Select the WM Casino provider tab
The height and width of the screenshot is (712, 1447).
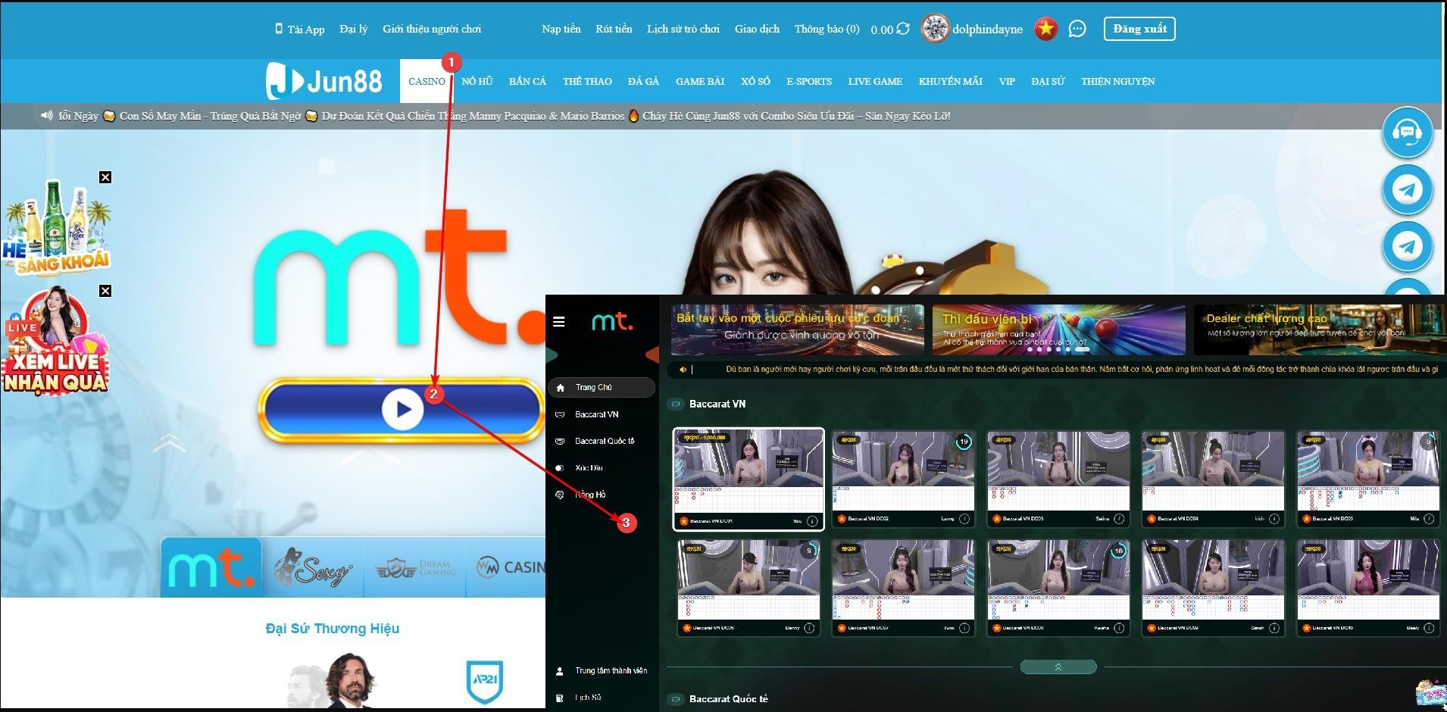(x=507, y=568)
